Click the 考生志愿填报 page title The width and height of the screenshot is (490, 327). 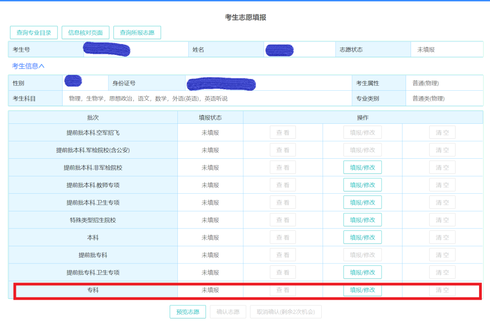[x=245, y=17]
